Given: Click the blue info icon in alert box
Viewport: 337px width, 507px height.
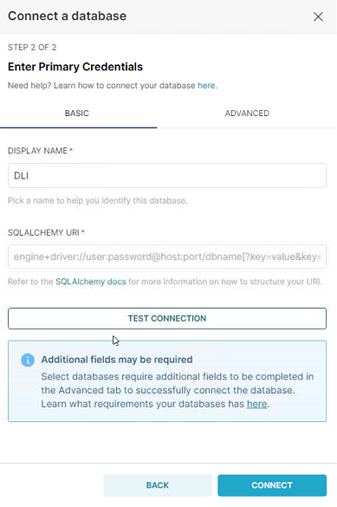Looking at the screenshot, I should 28,360.
